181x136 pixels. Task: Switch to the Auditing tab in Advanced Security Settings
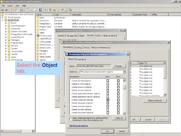pyautogui.click(x=78, y=48)
